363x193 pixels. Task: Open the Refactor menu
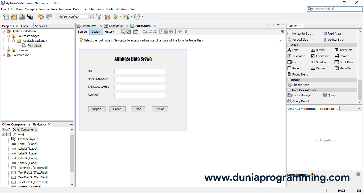[x=57, y=9]
